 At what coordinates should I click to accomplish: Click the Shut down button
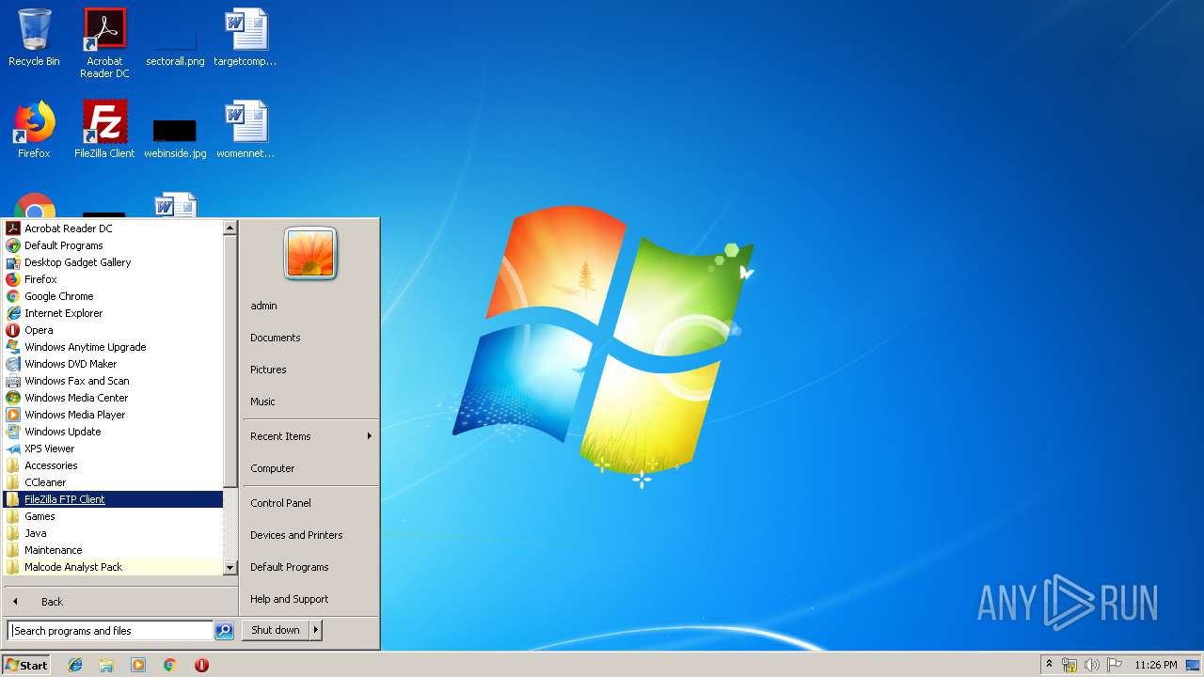pos(276,631)
